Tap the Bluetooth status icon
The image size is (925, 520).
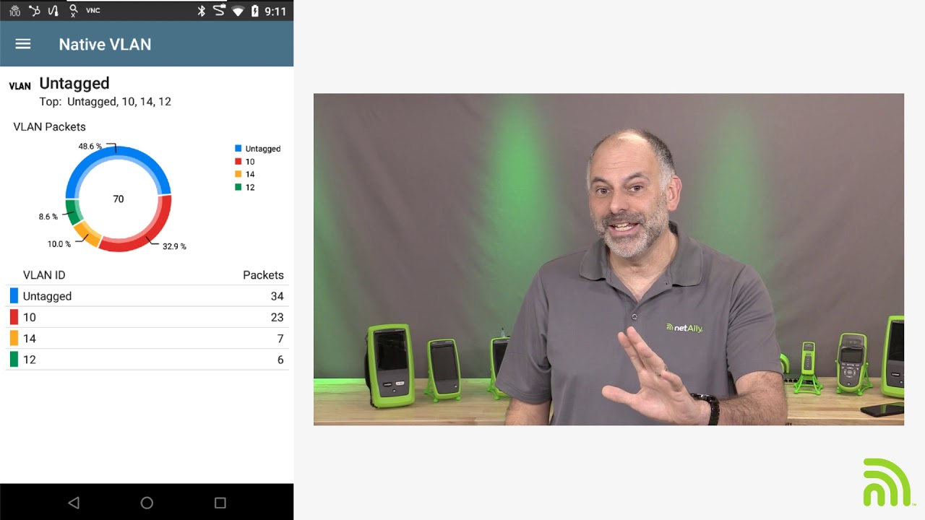202,11
